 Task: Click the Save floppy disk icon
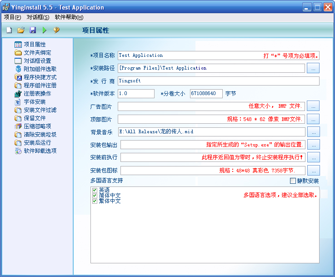33,30
